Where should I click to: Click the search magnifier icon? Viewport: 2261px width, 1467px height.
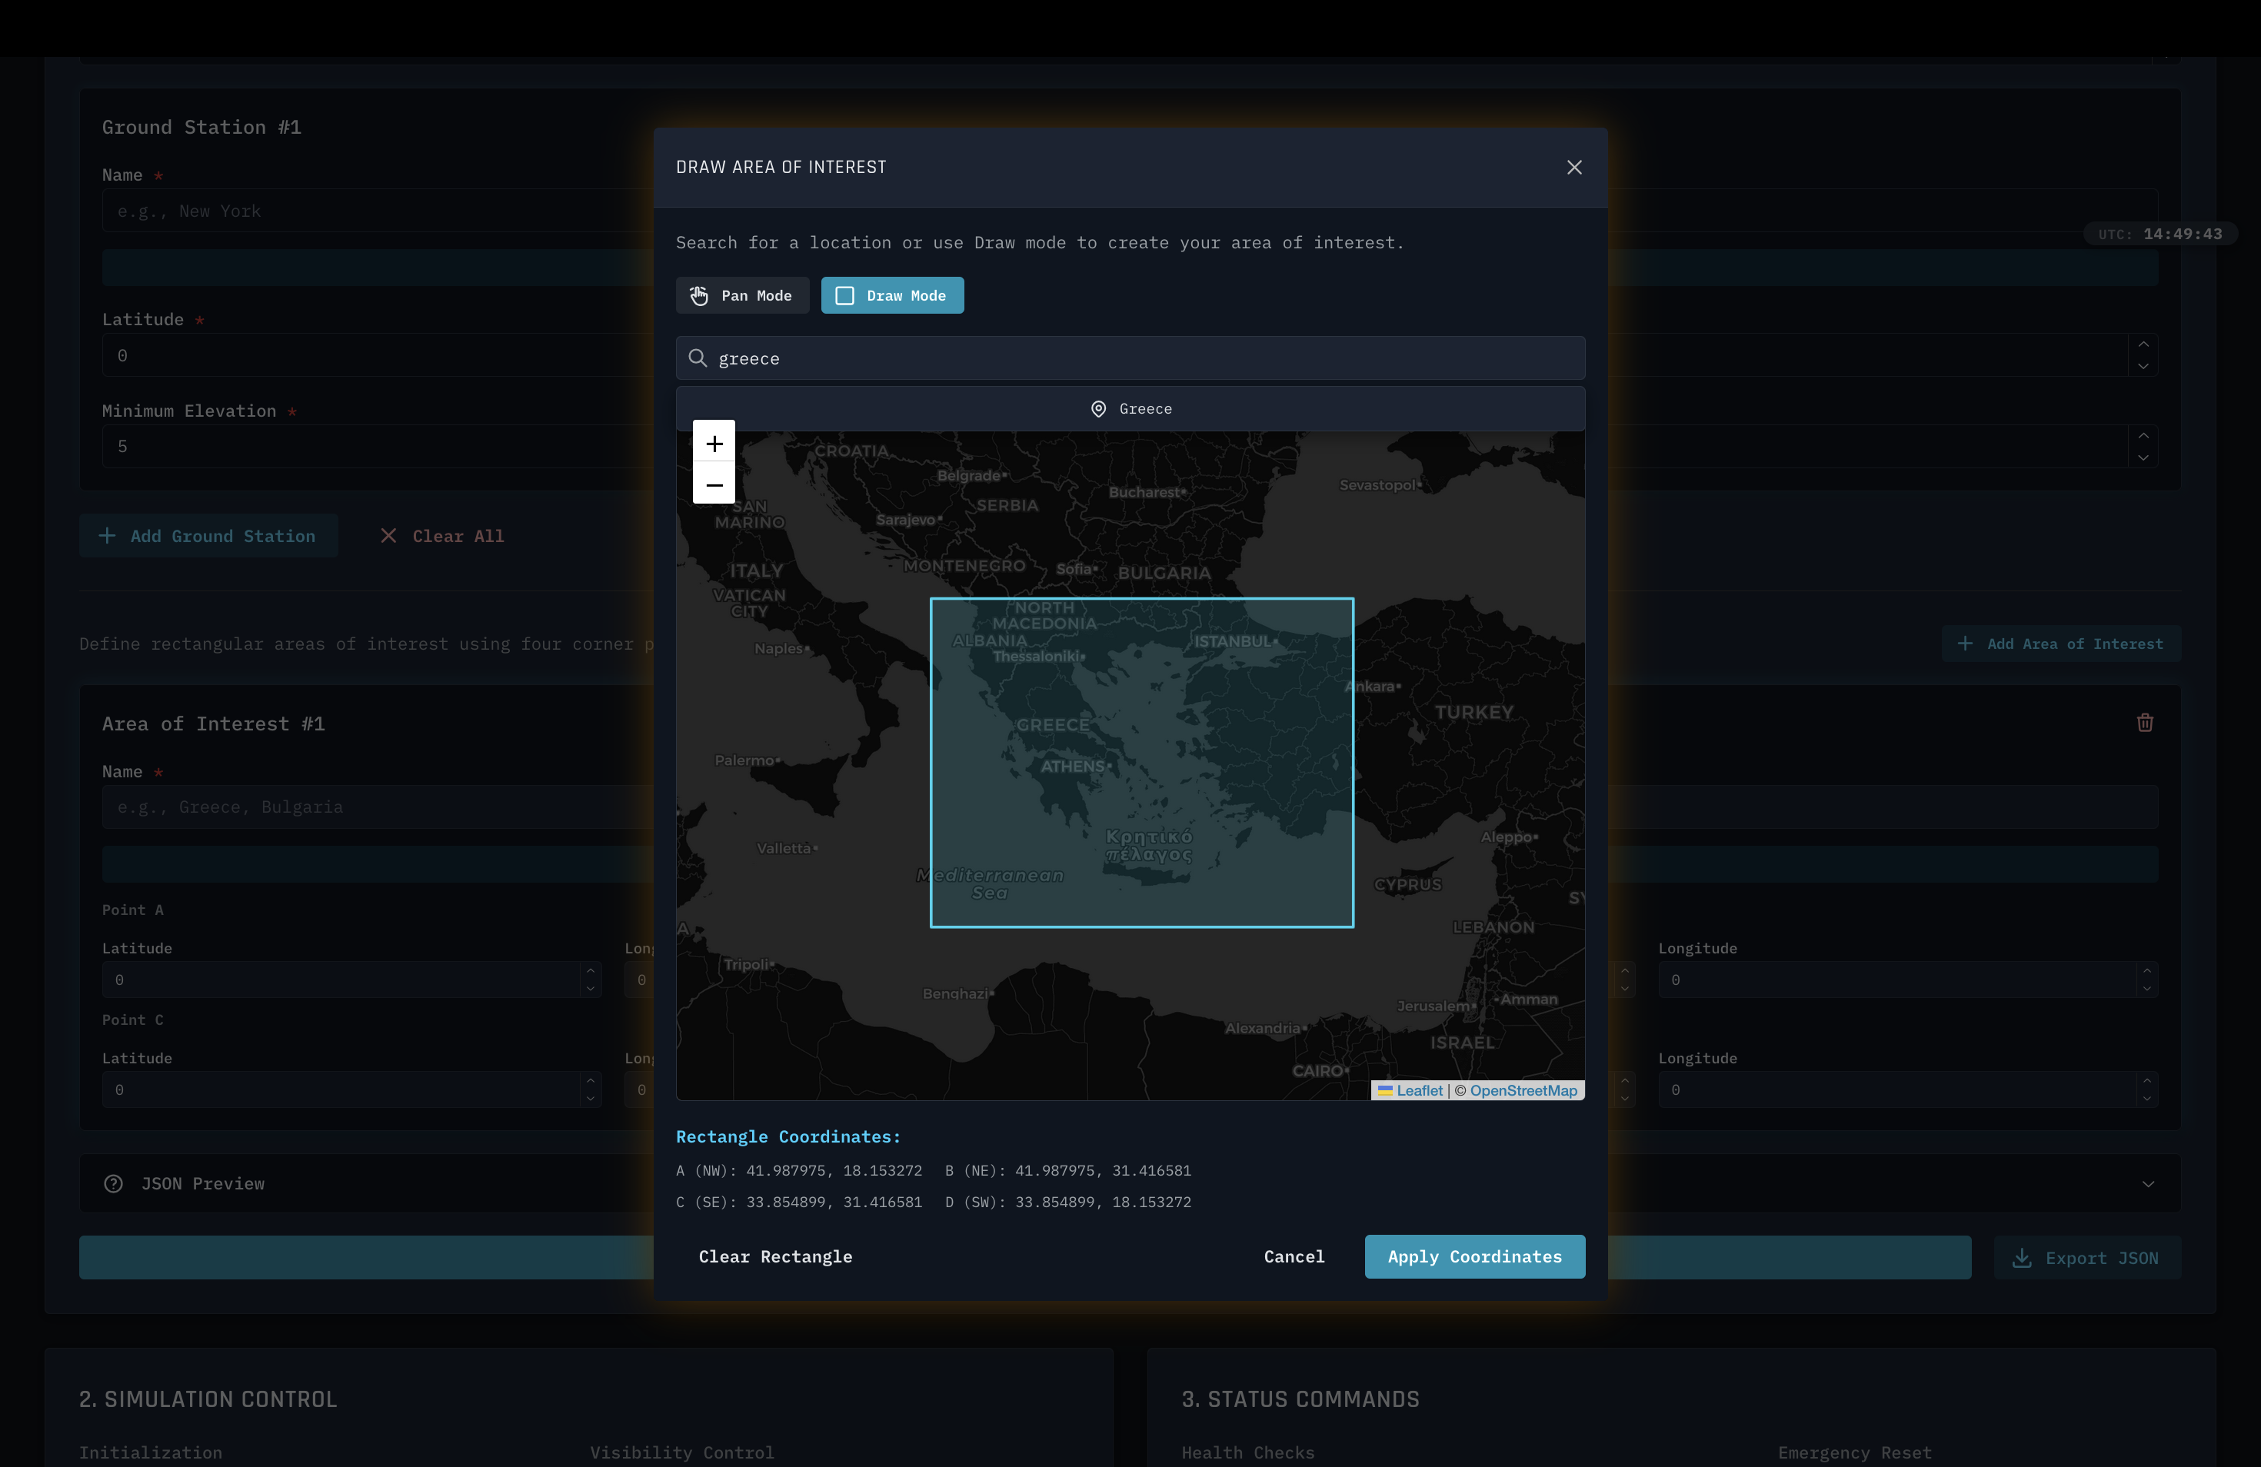(x=698, y=358)
